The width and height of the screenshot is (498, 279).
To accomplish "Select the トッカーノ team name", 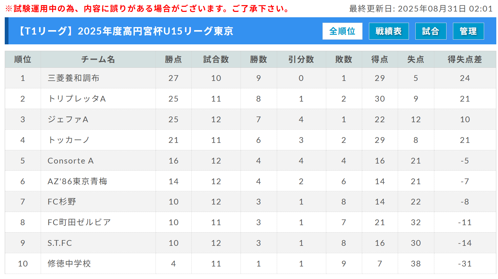I will click(x=68, y=140).
